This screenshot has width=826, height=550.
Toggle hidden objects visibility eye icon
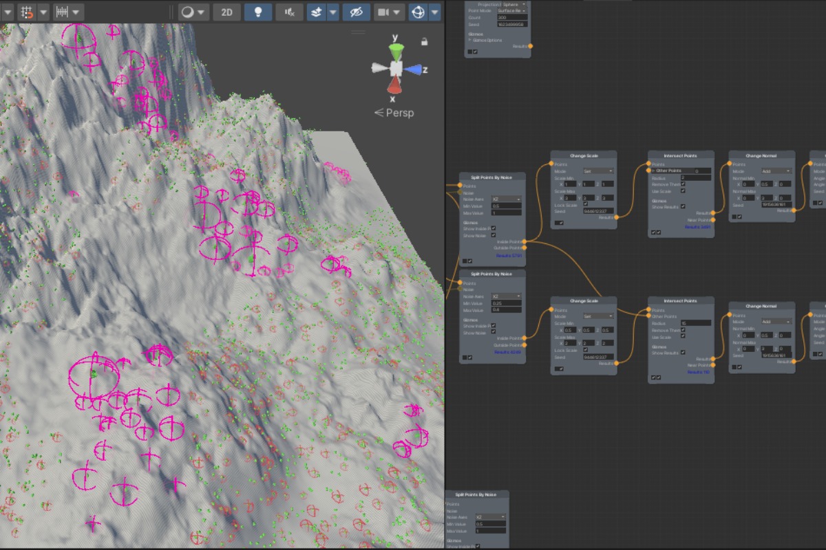click(x=355, y=12)
